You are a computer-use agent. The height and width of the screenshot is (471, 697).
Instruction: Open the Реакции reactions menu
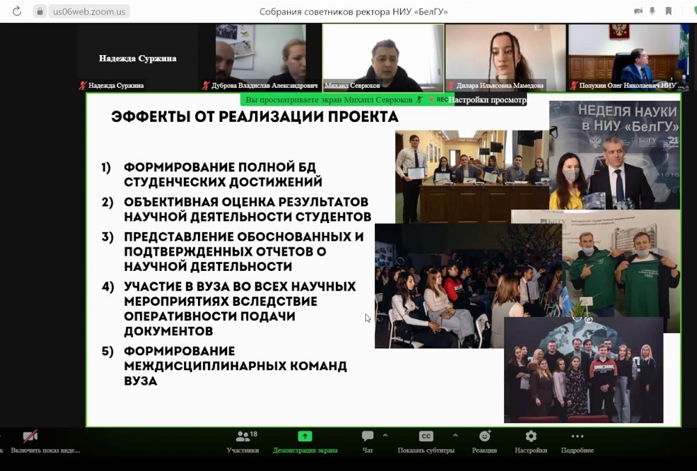(x=484, y=437)
